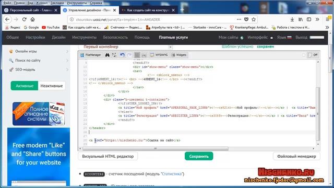Open the Правка menu

pos(19,3)
